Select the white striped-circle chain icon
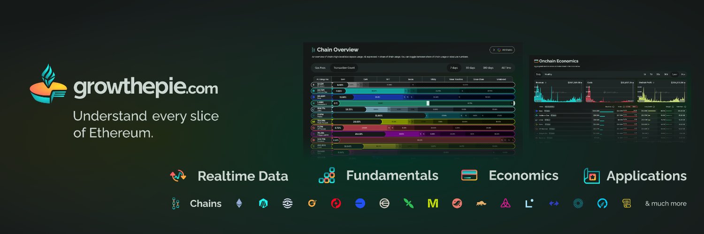The image size is (704, 234). point(287,204)
